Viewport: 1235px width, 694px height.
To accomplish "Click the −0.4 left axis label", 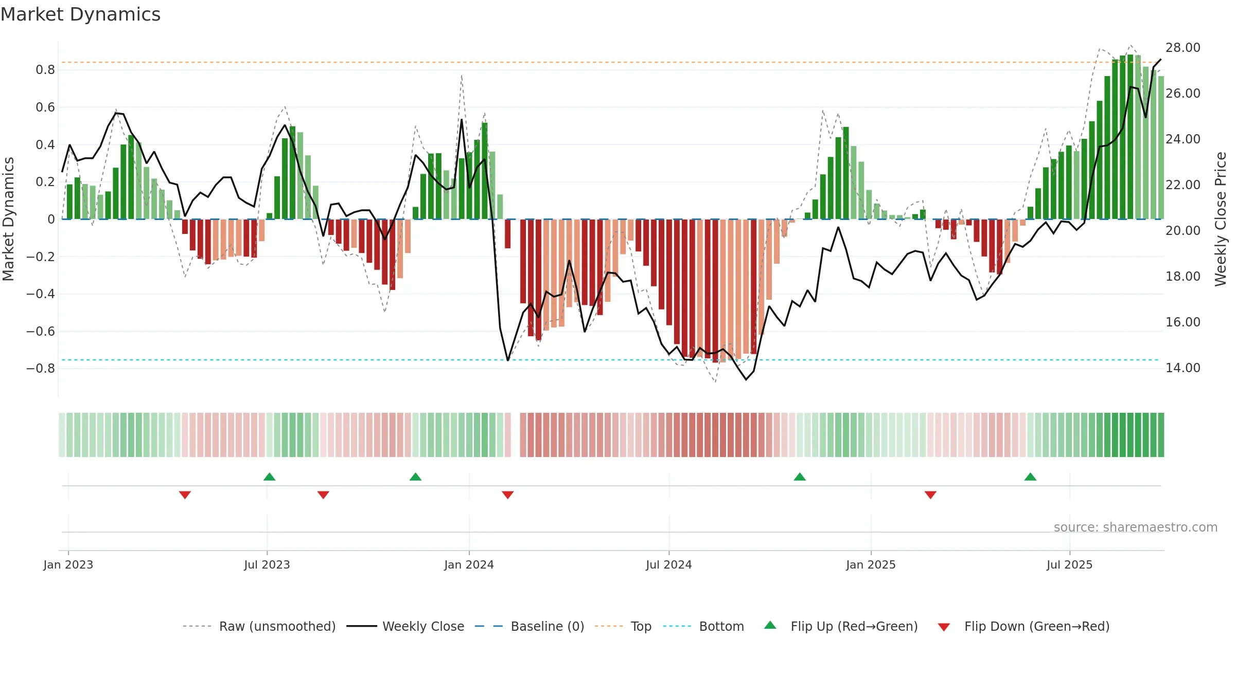I will pos(41,294).
